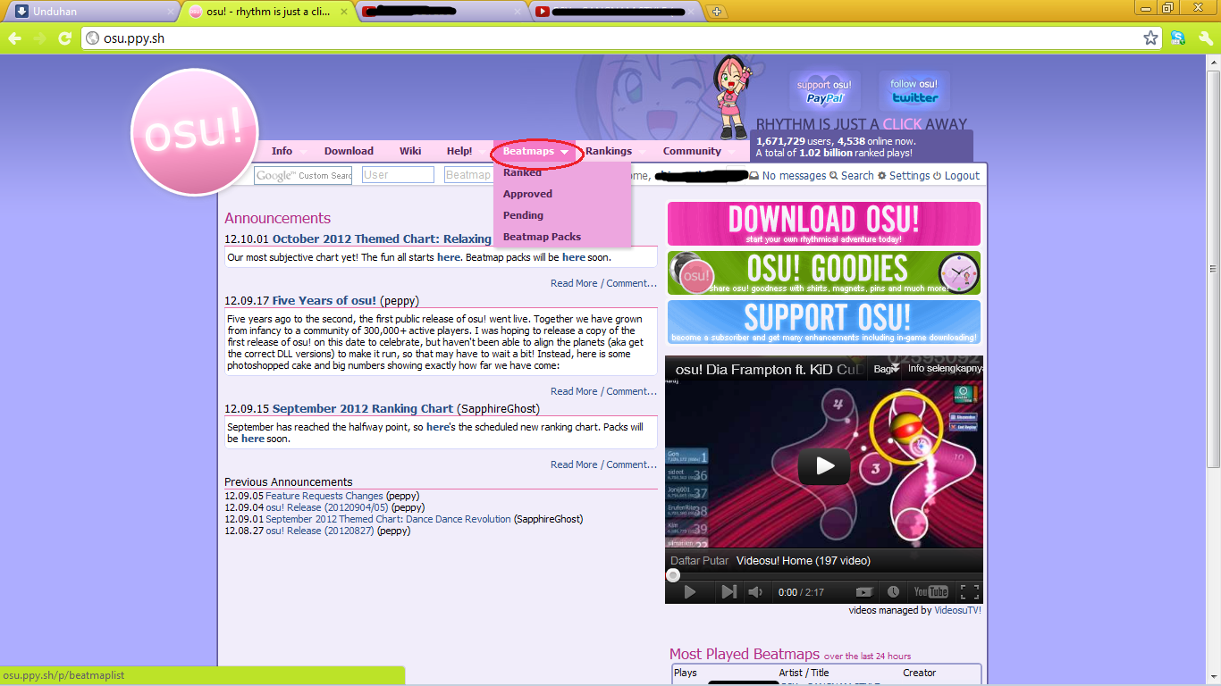1221x686 pixels.
Task: Click the SUPPORT OSU! banner
Action: [x=823, y=322]
